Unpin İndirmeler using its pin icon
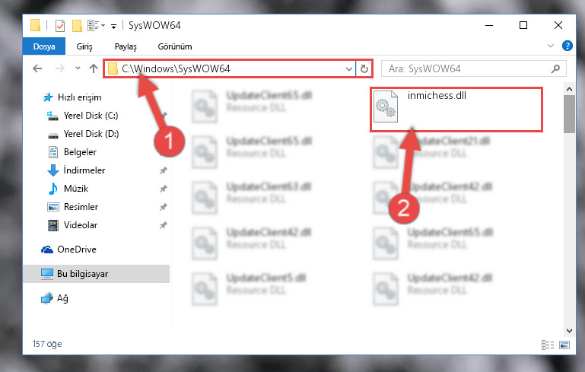Viewport: 585px width, 372px height. (x=164, y=170)
